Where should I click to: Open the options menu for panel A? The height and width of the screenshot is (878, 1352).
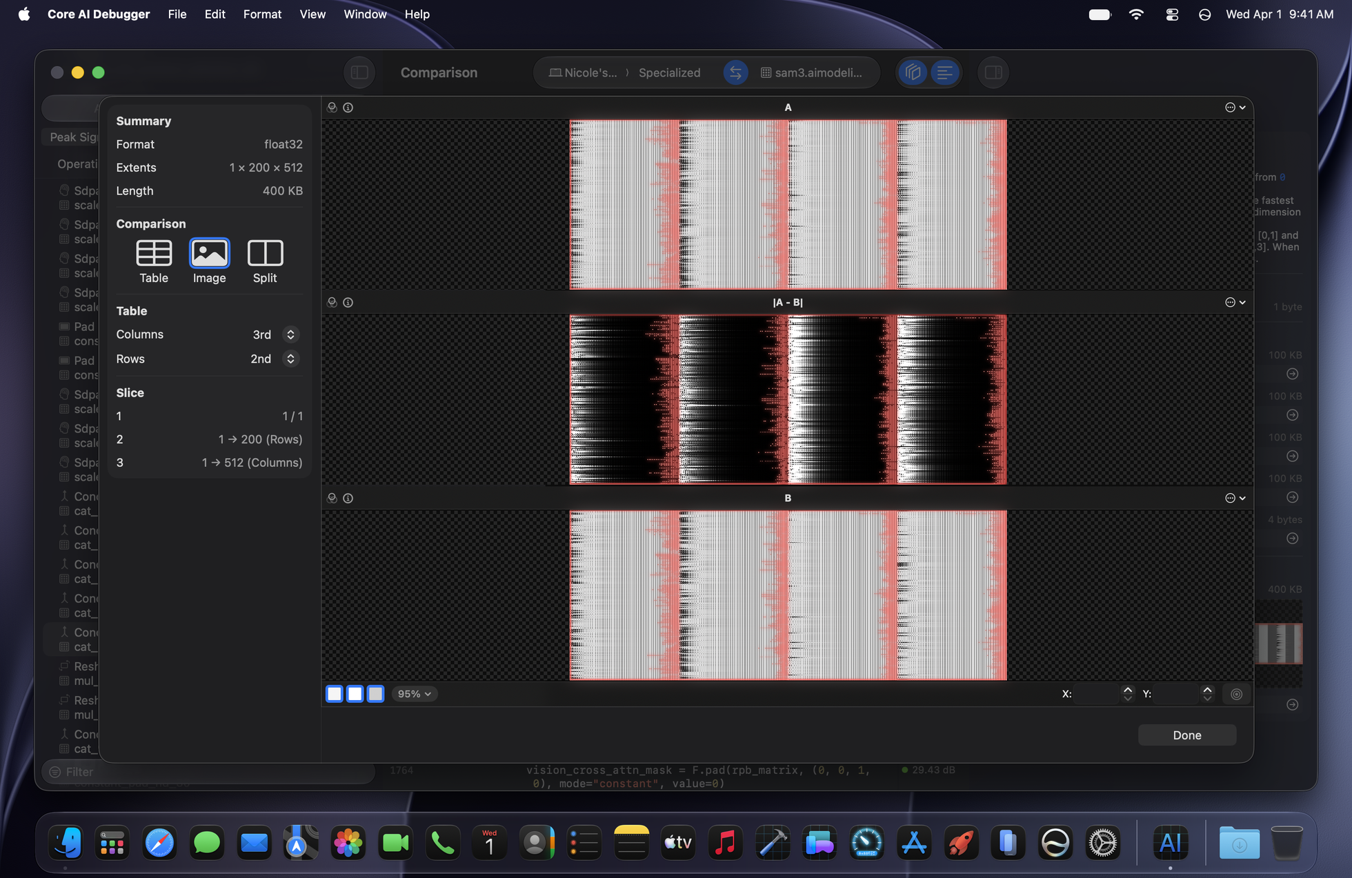pos(1235,108)
